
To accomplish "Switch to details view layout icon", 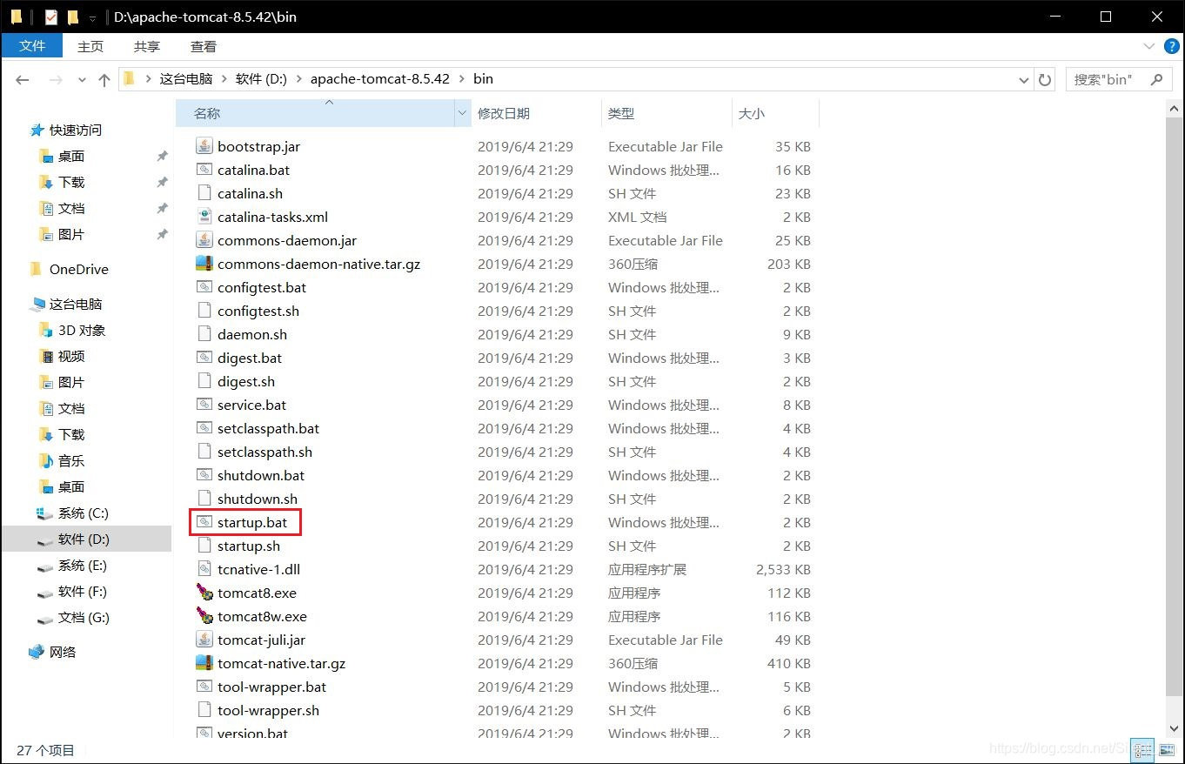I will (x=1143, y=749).
